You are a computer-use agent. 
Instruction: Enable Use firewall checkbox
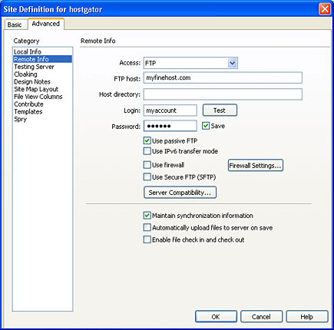tap(147, 165)
